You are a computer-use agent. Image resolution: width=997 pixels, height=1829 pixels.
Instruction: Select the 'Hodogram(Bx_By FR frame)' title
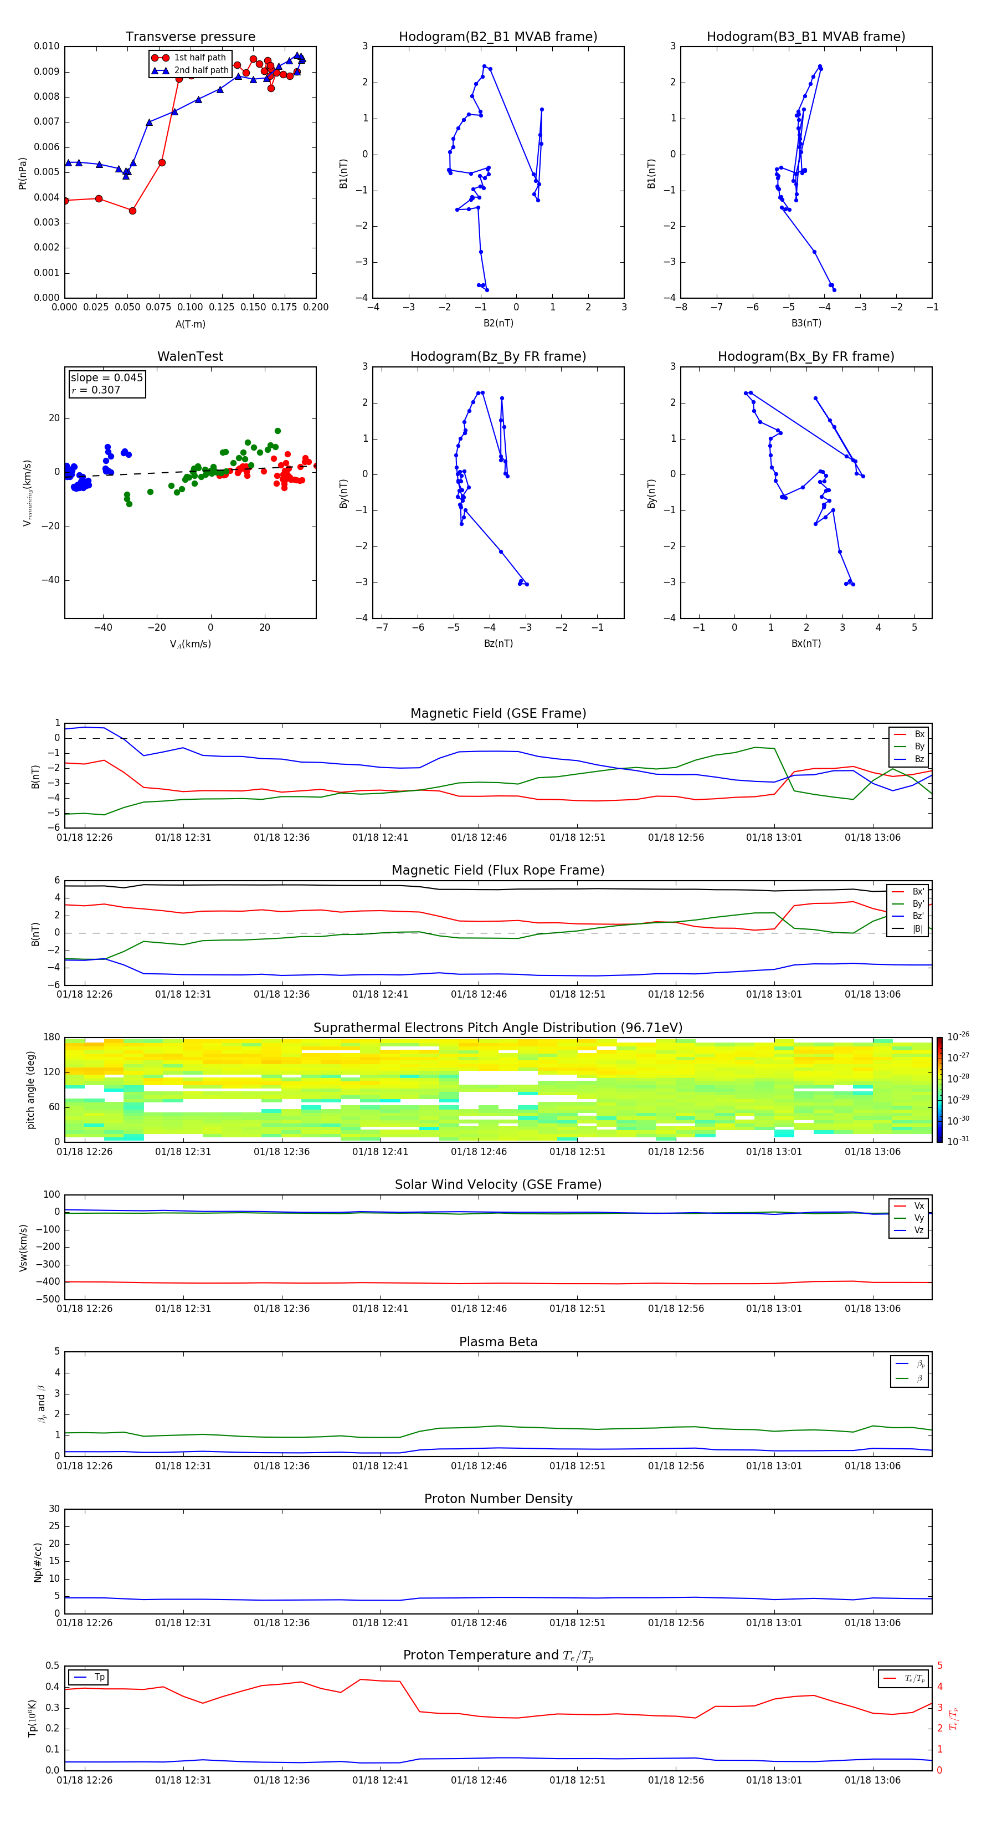pyautogui.click(x=806, y=356)
